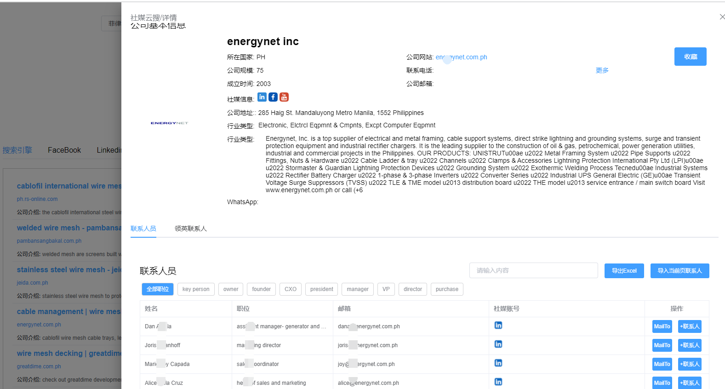725x389 pixels.
Task: Open the company's Facebook social icon
Action: (x=273, y=97)
